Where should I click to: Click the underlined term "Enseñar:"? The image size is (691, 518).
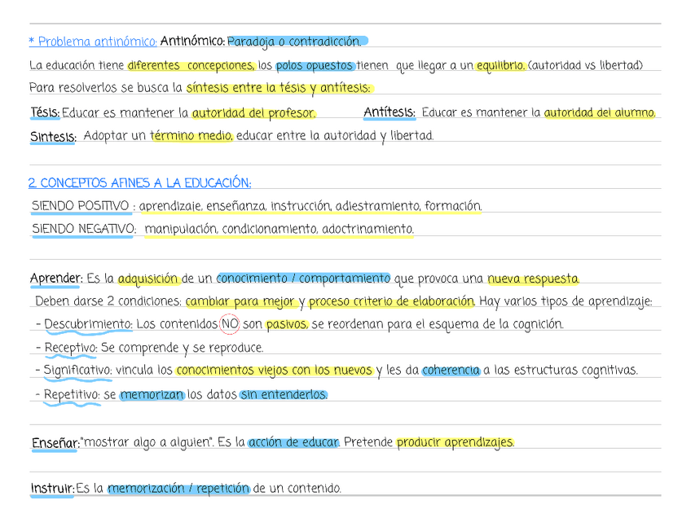55,443
